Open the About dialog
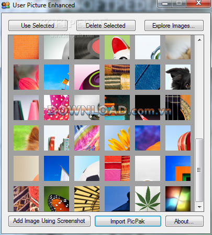The height and width of the screenshot is (235, 212). coord(184,221)
